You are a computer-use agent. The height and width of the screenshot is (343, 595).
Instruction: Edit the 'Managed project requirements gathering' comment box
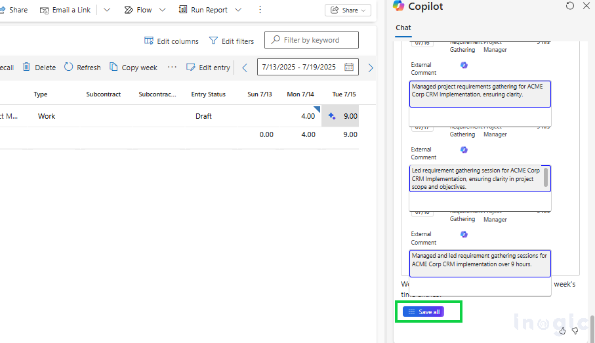[480, 94]
